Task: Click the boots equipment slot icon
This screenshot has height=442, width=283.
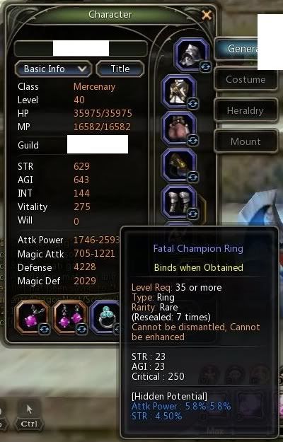Action: [x=178, y=202]
